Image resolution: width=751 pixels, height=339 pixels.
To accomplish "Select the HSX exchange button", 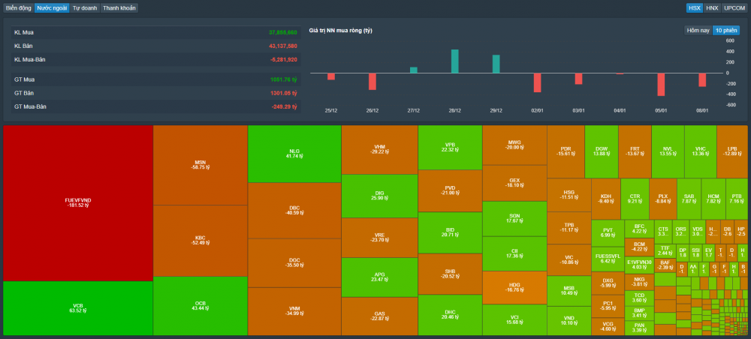I will tap(693, 8).
